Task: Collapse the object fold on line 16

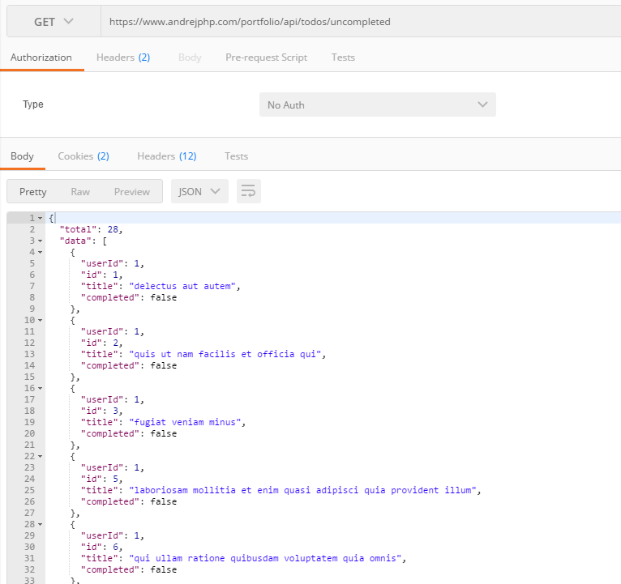Action: tap(40, 388)
